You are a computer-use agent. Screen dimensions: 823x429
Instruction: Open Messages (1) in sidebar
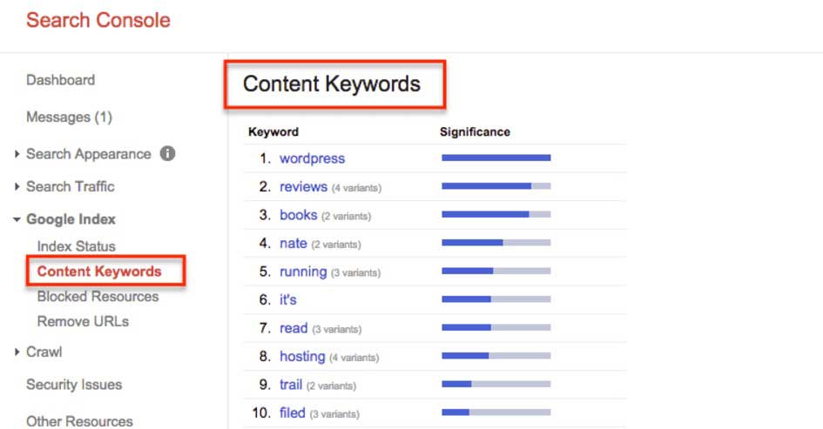(x=70, y=117)
